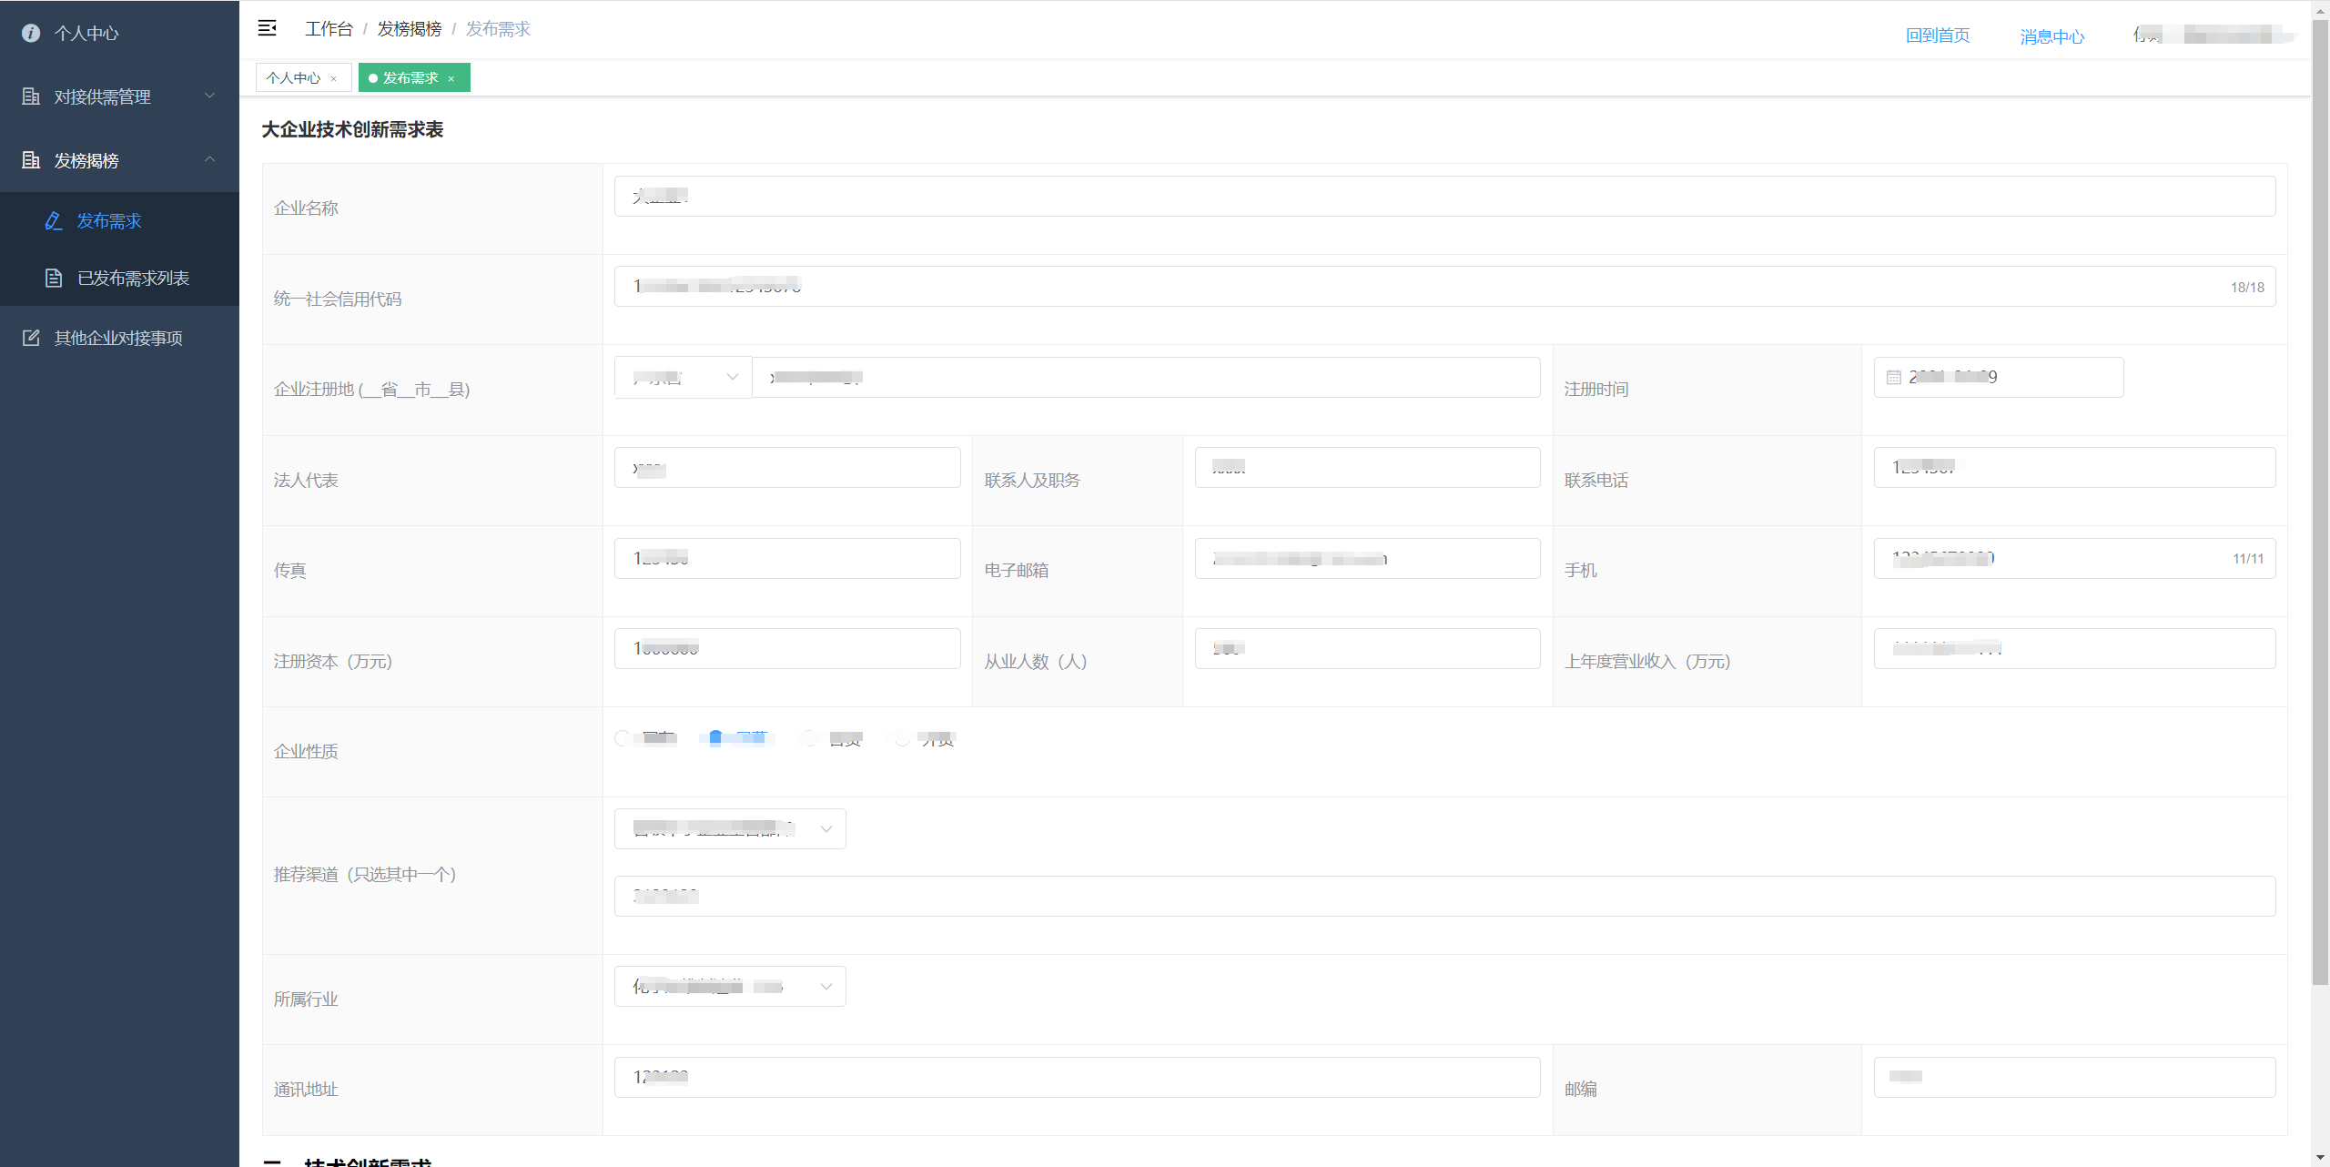Click the 个人中心 info icon
Screen dimensions: 2330x1167
click(x=31, y=33)
